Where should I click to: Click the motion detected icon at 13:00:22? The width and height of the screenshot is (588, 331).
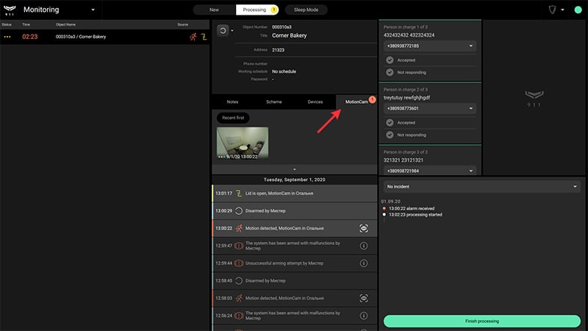(x=239, y=228)
